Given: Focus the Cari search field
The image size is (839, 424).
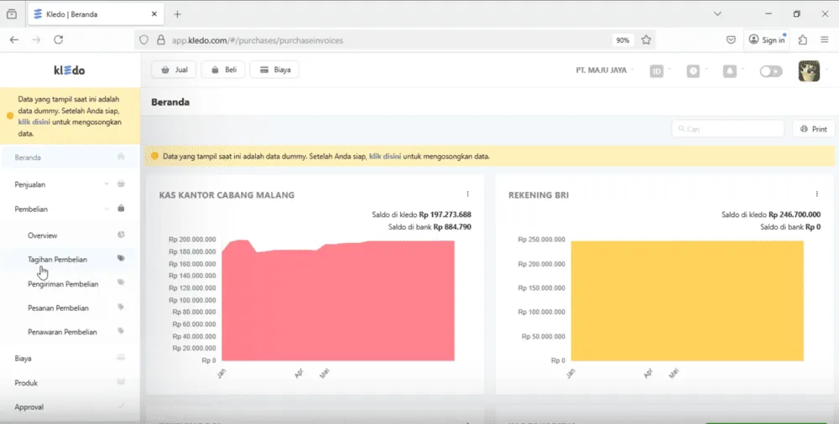Looking at the screenshot, I should coord(727,129).
